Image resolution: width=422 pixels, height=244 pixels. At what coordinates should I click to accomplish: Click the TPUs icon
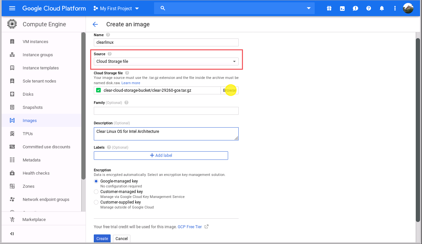click(12, 134)
